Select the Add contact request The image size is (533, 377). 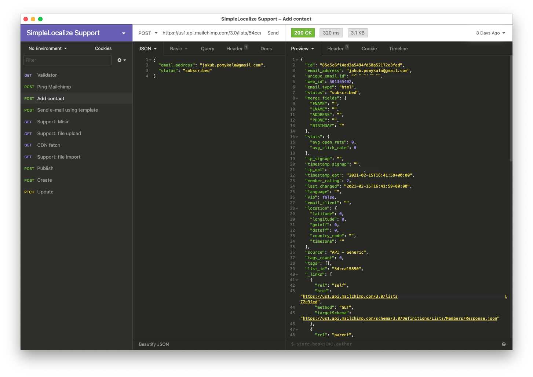point(76,99)
